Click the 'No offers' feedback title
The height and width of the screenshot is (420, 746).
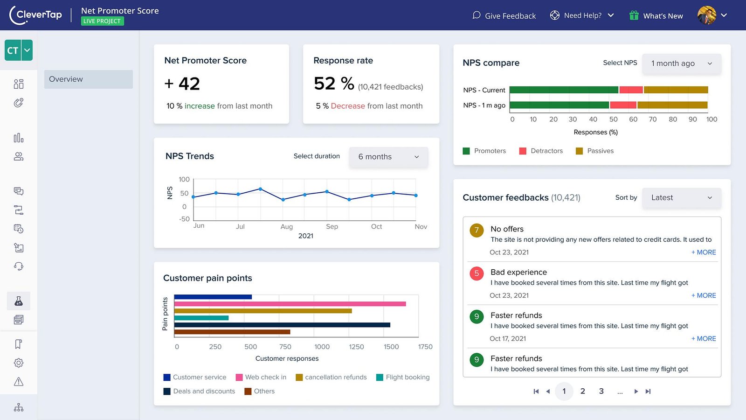[x=507, y=229]
